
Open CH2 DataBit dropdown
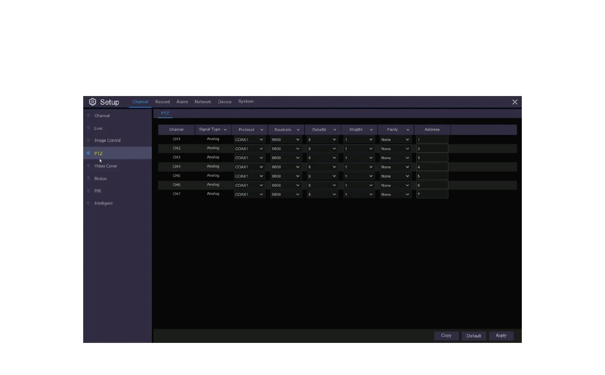tap(322, 149)
